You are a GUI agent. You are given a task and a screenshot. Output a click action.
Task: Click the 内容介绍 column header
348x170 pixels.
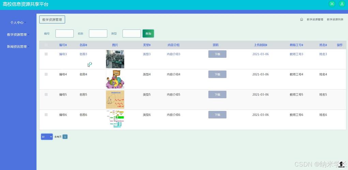pos(173,45)
